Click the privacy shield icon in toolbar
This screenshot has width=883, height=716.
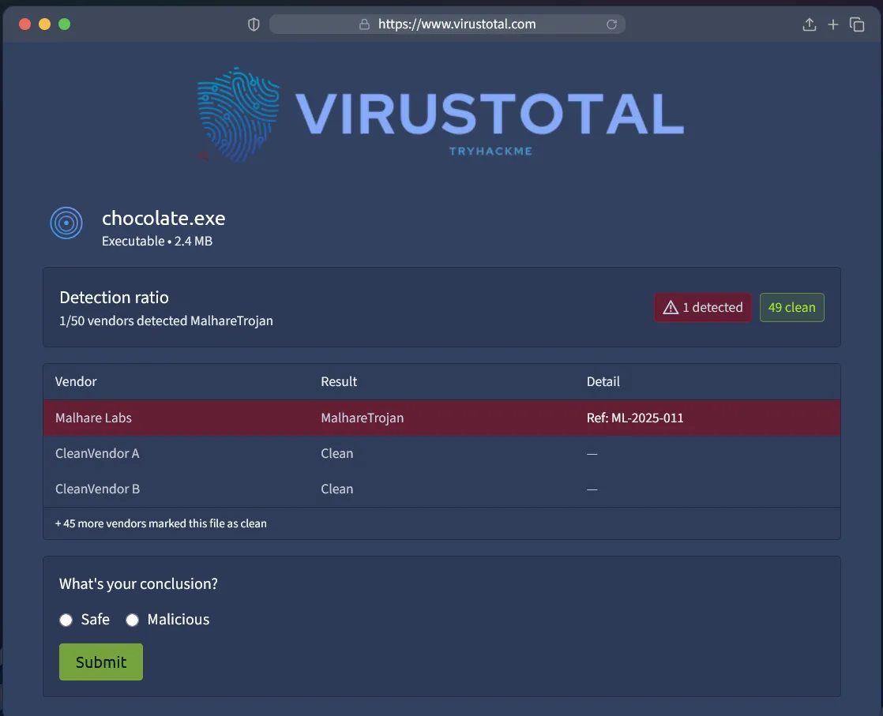point(254,24)
